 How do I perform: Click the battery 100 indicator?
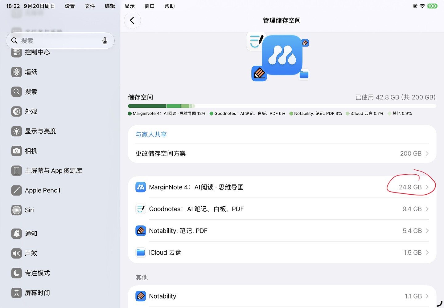coord(433,6)
